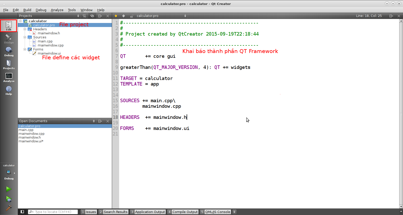Click the file lock icon in editor toolbar

click(131, 16)
